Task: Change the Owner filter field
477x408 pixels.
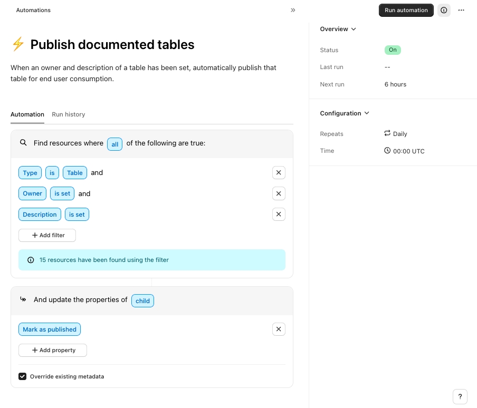Action: [x=33, y=193]
